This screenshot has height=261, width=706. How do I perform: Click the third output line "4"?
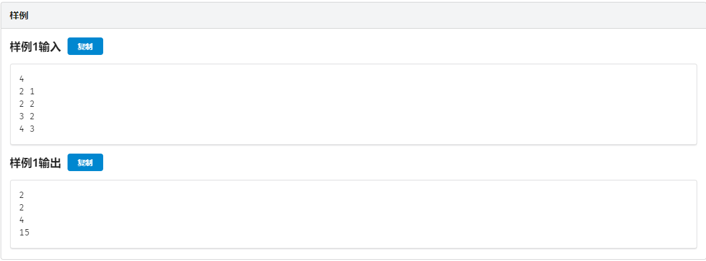coord(22,220)
